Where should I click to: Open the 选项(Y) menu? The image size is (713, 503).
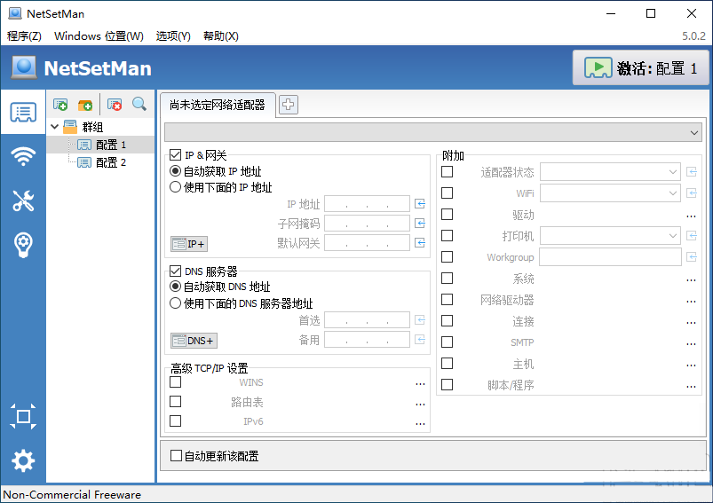[x=173, y=35]
